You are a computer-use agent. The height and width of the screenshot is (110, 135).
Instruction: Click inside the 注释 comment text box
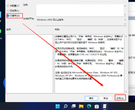pos(80,10)
